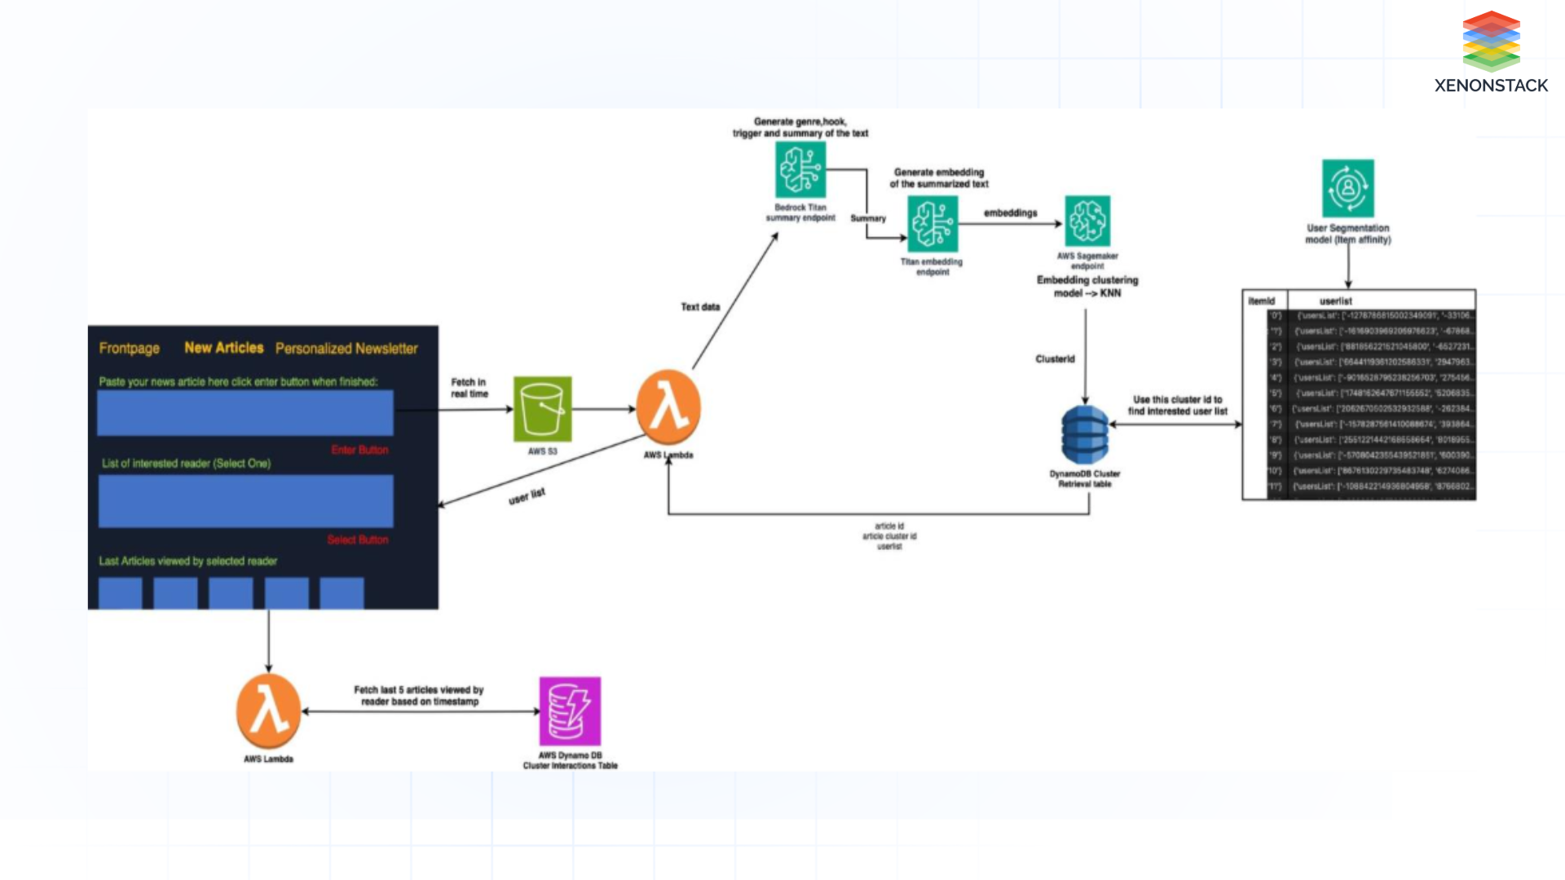Click the AWS Dynamo DB Cluster Interactions Table icon
1565x880 pixels.
(570, 711)
